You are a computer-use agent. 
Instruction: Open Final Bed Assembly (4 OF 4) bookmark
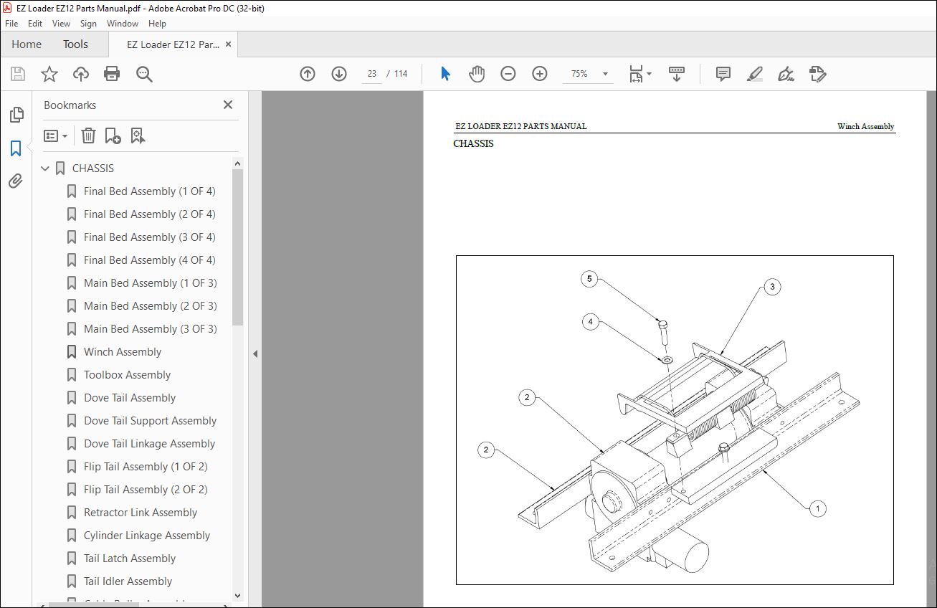[149, 260]
